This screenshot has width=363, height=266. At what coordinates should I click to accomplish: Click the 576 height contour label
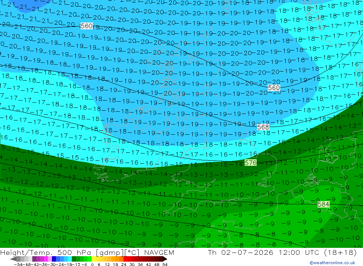(250, 163)
